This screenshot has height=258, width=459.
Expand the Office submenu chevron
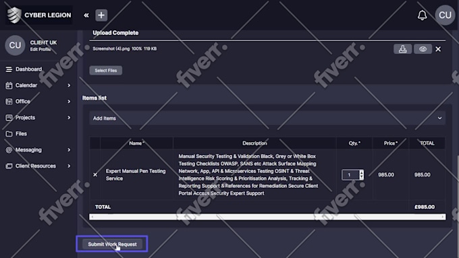(69, 102)
